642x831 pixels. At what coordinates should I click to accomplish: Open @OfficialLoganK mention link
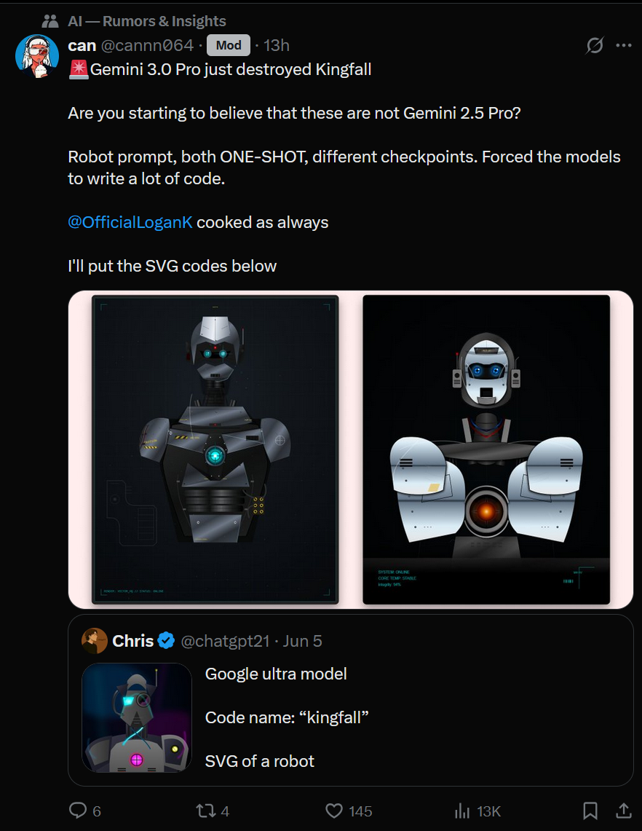[130, 222]
